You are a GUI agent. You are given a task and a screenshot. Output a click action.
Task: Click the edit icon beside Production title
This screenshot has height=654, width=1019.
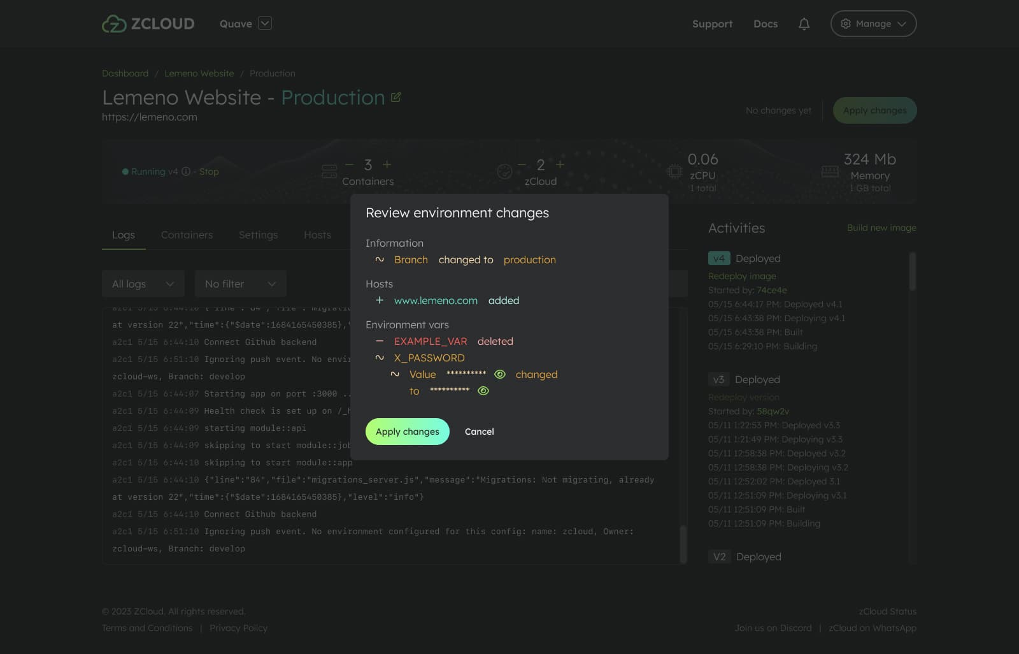coord(395,98)
